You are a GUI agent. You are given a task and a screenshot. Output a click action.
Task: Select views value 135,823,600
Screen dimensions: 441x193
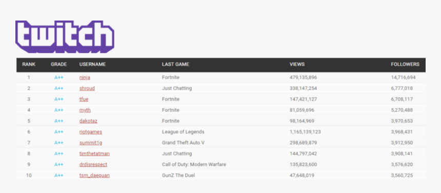click(303, 165)
